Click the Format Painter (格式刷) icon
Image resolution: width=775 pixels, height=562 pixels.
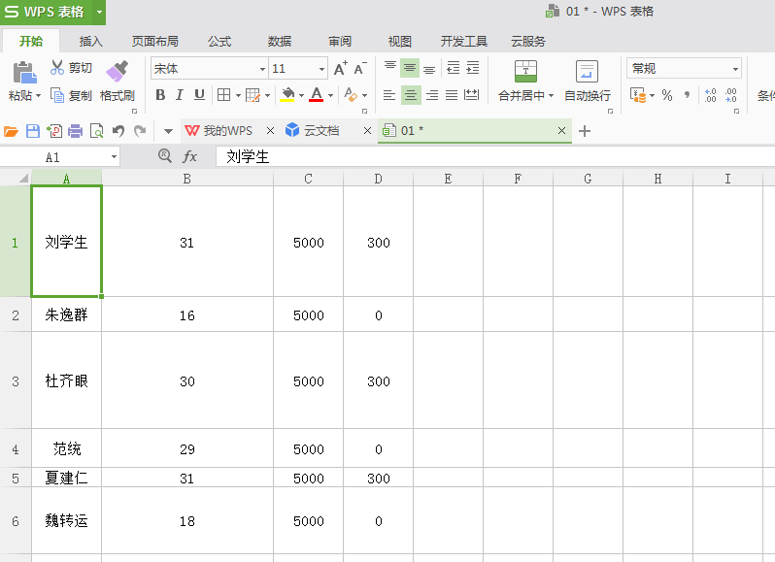118,72
